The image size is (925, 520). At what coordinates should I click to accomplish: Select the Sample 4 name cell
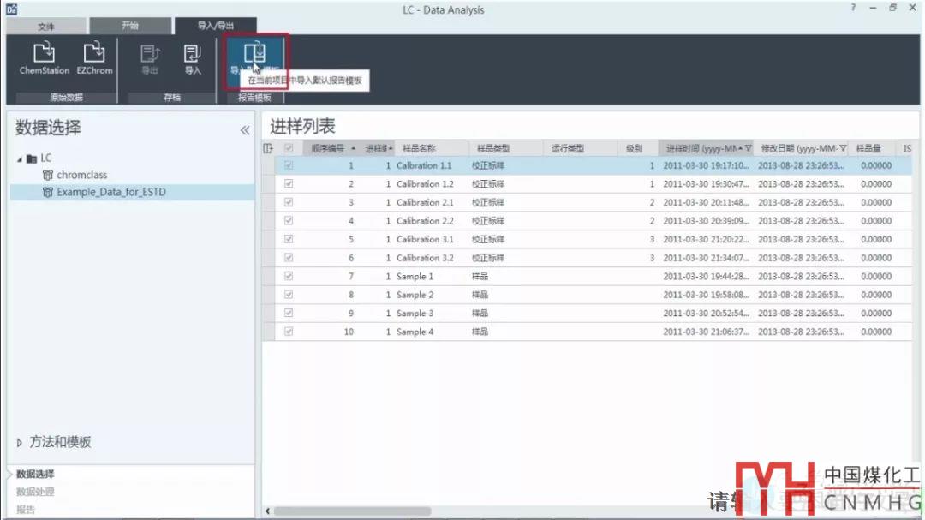[415, 332]
